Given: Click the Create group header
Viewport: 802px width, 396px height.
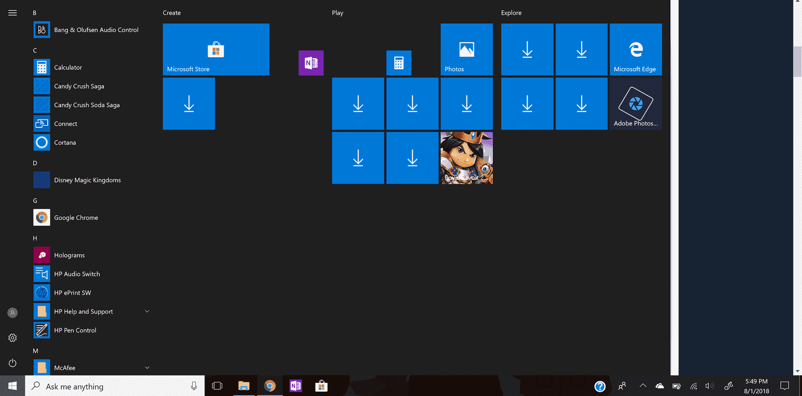Looking at the screenshot, I should click(172, 13).
